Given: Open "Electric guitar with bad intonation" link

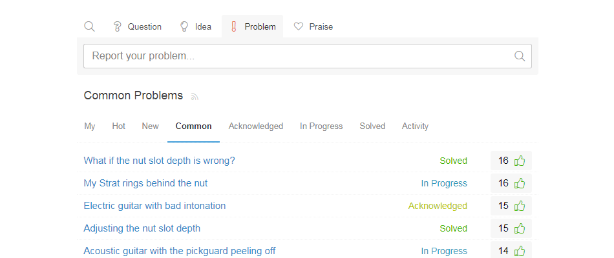Looking at the screenshot, I should (154, 206).
